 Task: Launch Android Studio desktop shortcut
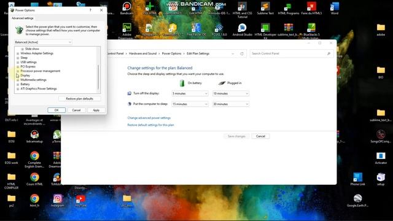click(x=242, y=29)
